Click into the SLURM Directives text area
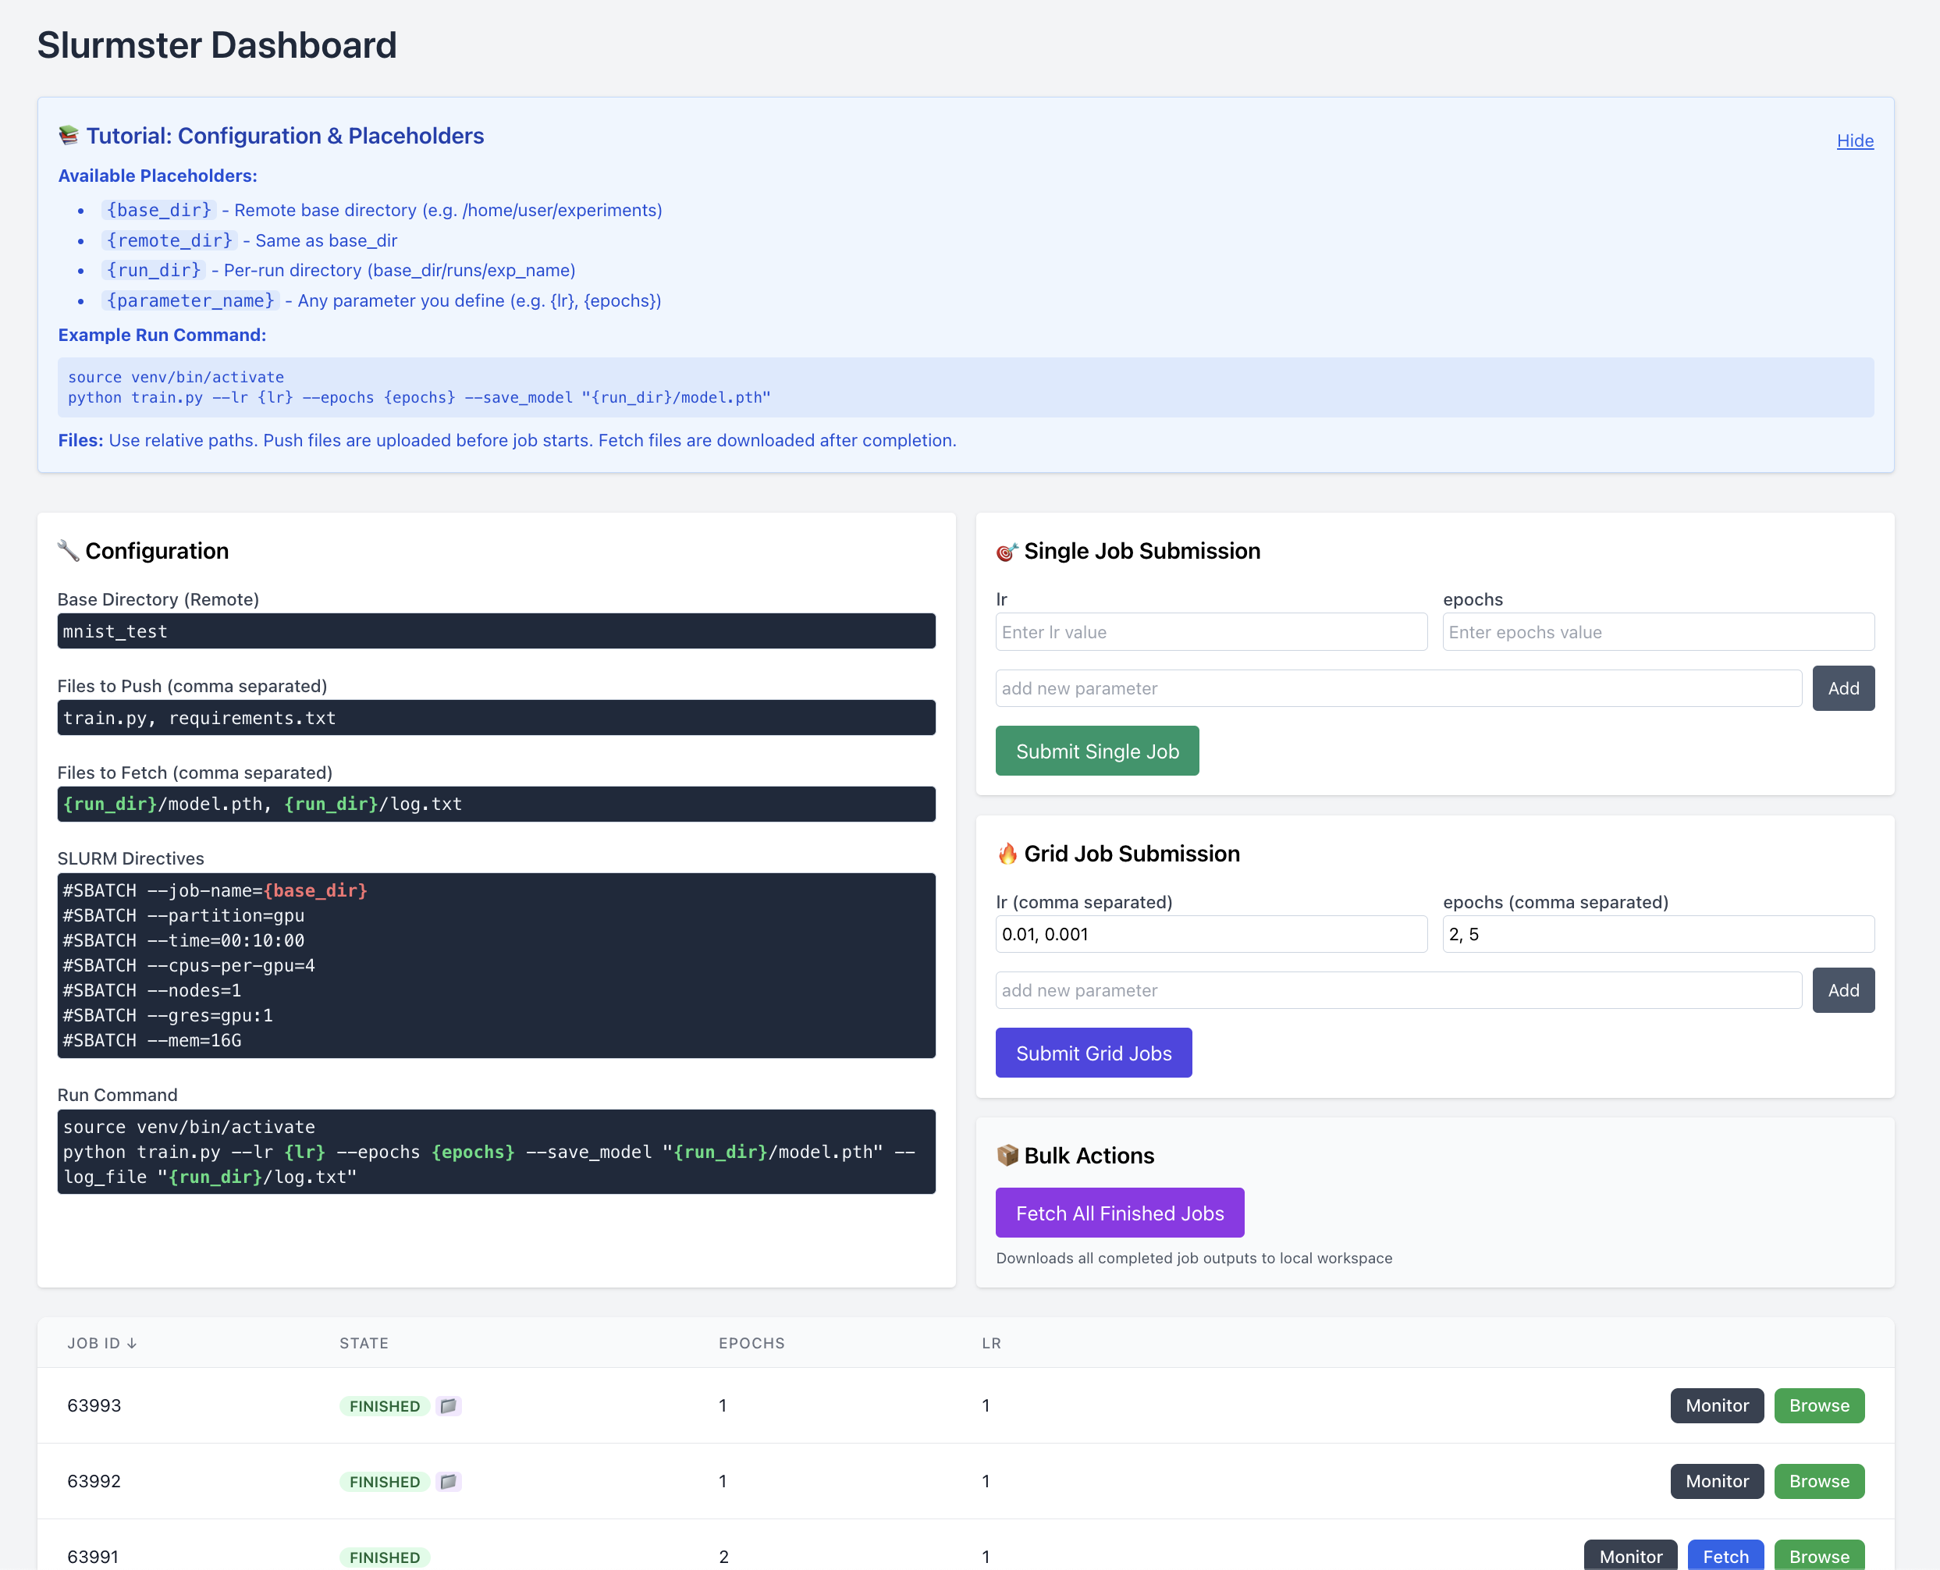 coord(496,966)
